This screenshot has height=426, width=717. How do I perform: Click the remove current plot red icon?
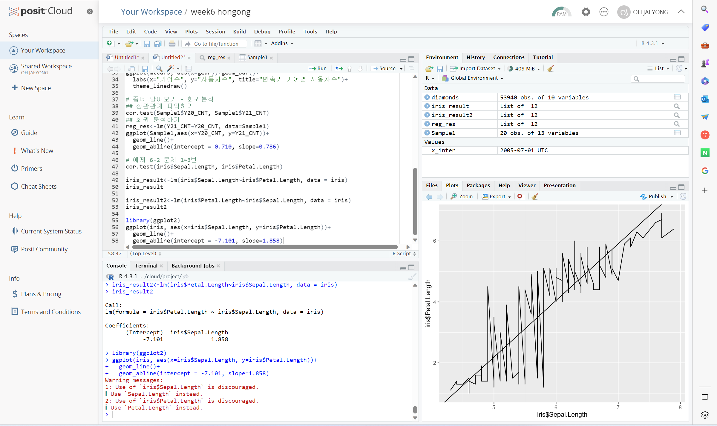coord(520,196)
